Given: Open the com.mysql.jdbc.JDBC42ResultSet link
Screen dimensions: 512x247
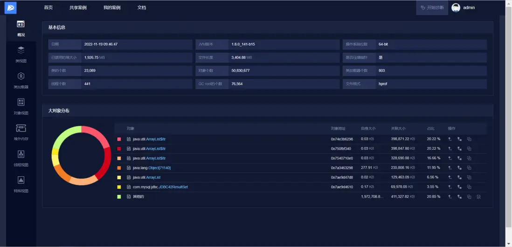Looking at the screenshot, I should tap(160, 187).
